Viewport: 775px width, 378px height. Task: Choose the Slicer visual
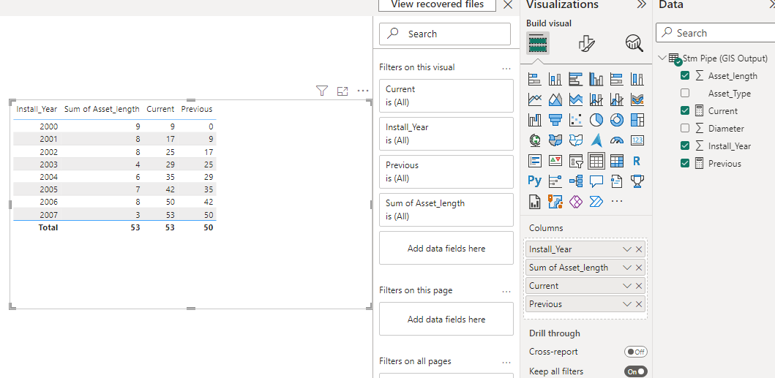coord(576,161)
